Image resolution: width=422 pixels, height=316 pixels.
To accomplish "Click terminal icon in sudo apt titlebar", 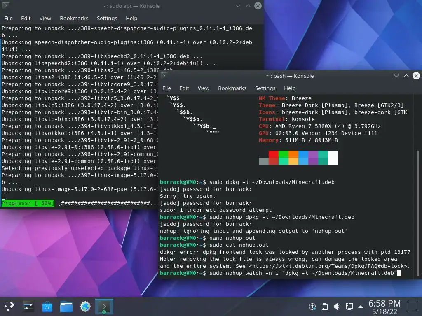I will coord(6,5).
